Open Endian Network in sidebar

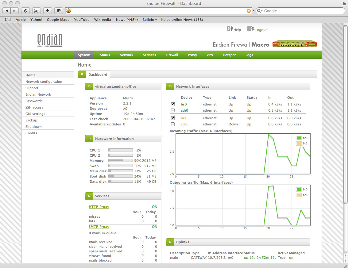(48, 94)
